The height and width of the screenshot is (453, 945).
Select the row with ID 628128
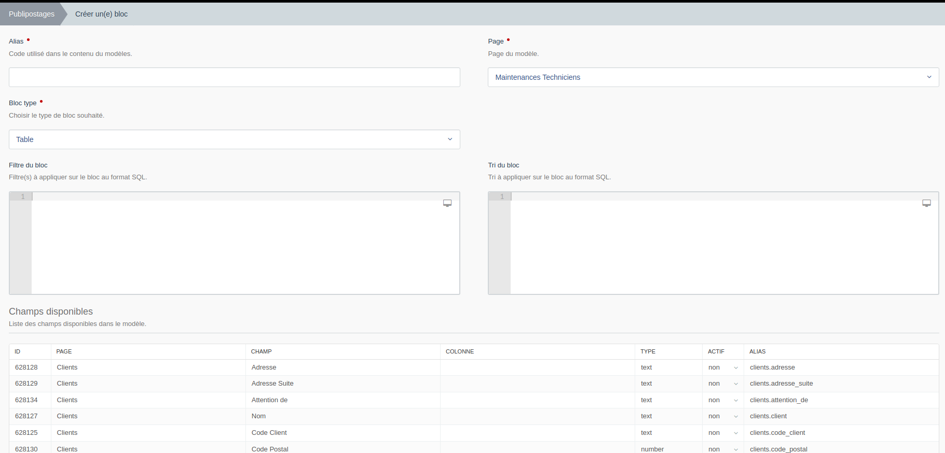(26, 367)
